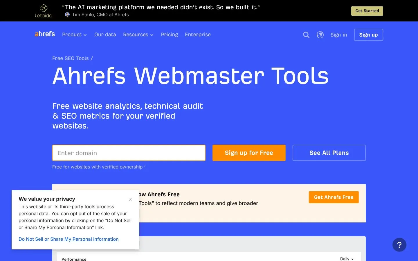
Task: Click the Sign up button in header
Action: [369, 35]
